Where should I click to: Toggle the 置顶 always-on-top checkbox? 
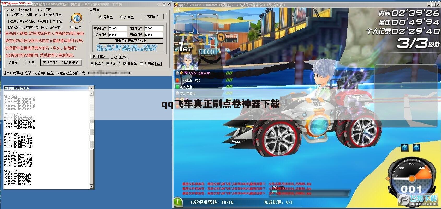(x=72, y=27)
